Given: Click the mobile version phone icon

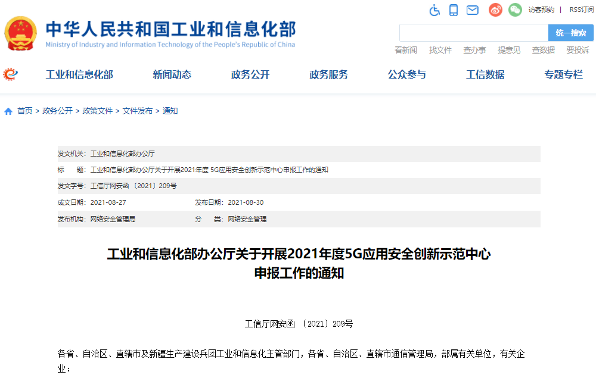Looking at the screenshot, I should pos(454,10).
